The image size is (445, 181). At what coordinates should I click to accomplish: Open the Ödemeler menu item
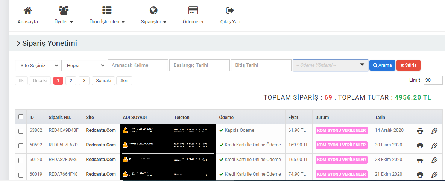pyautogui.click(x=193, y=22)
